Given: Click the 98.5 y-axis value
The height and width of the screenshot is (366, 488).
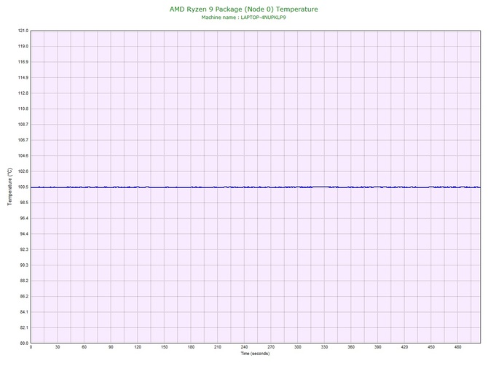Looking at the screenshot, I should click(24, 203).
